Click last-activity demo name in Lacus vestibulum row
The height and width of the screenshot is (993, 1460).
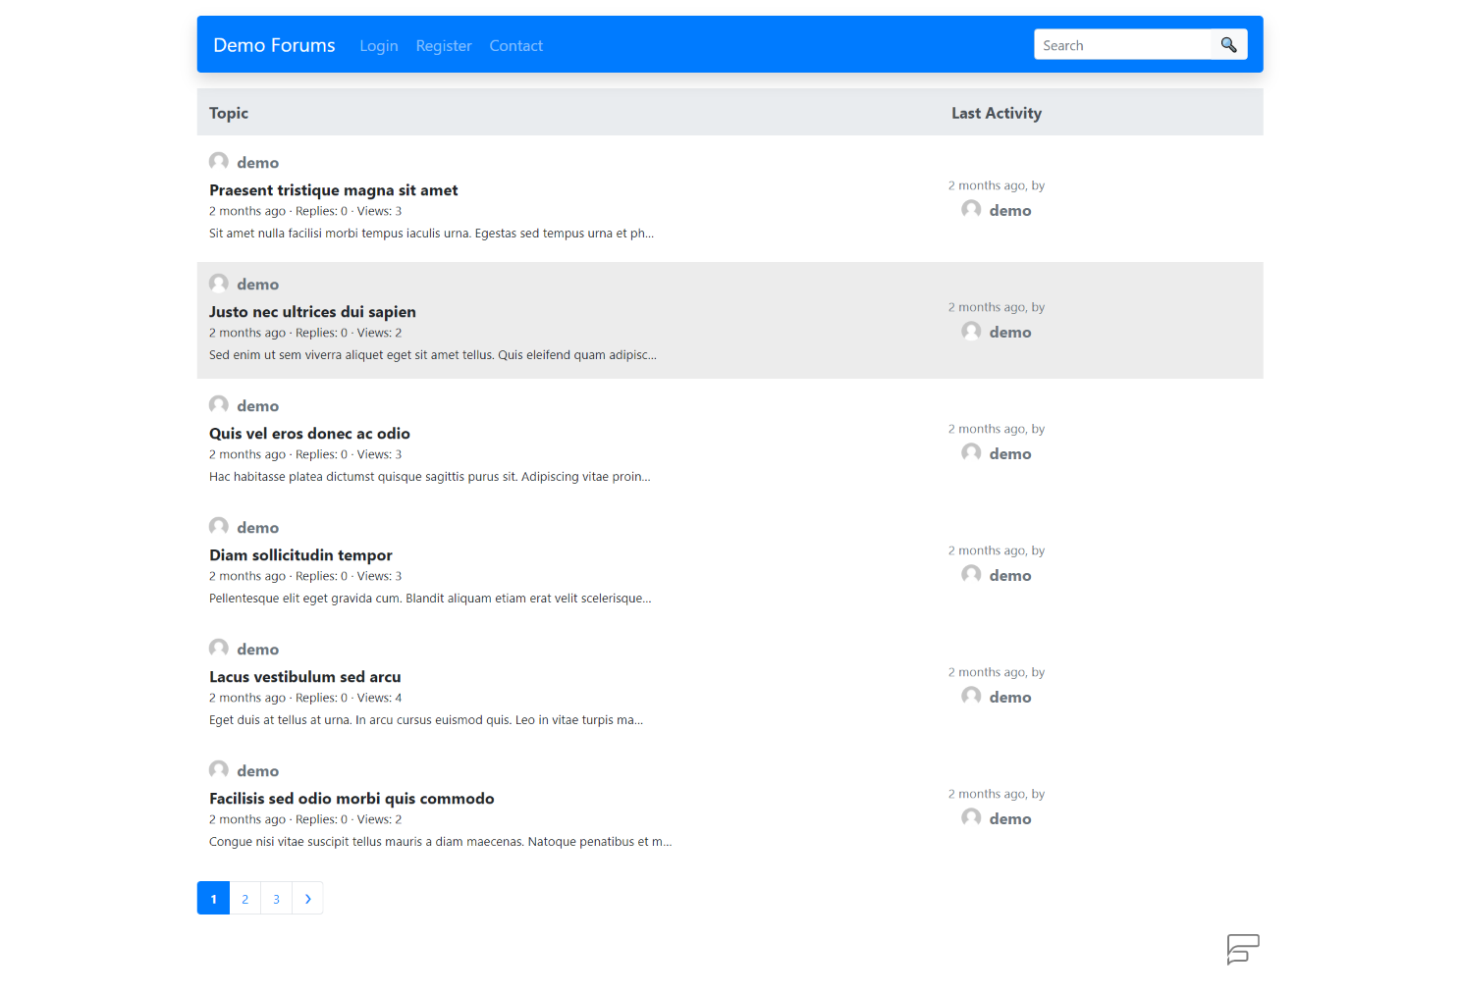pos(1010,698)
